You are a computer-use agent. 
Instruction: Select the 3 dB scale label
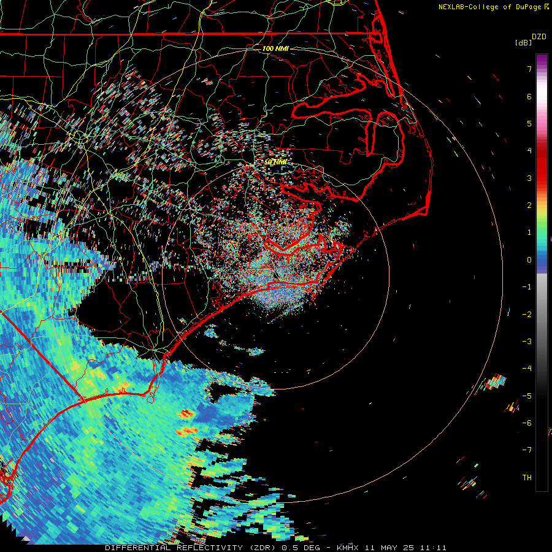click(529, 178)
